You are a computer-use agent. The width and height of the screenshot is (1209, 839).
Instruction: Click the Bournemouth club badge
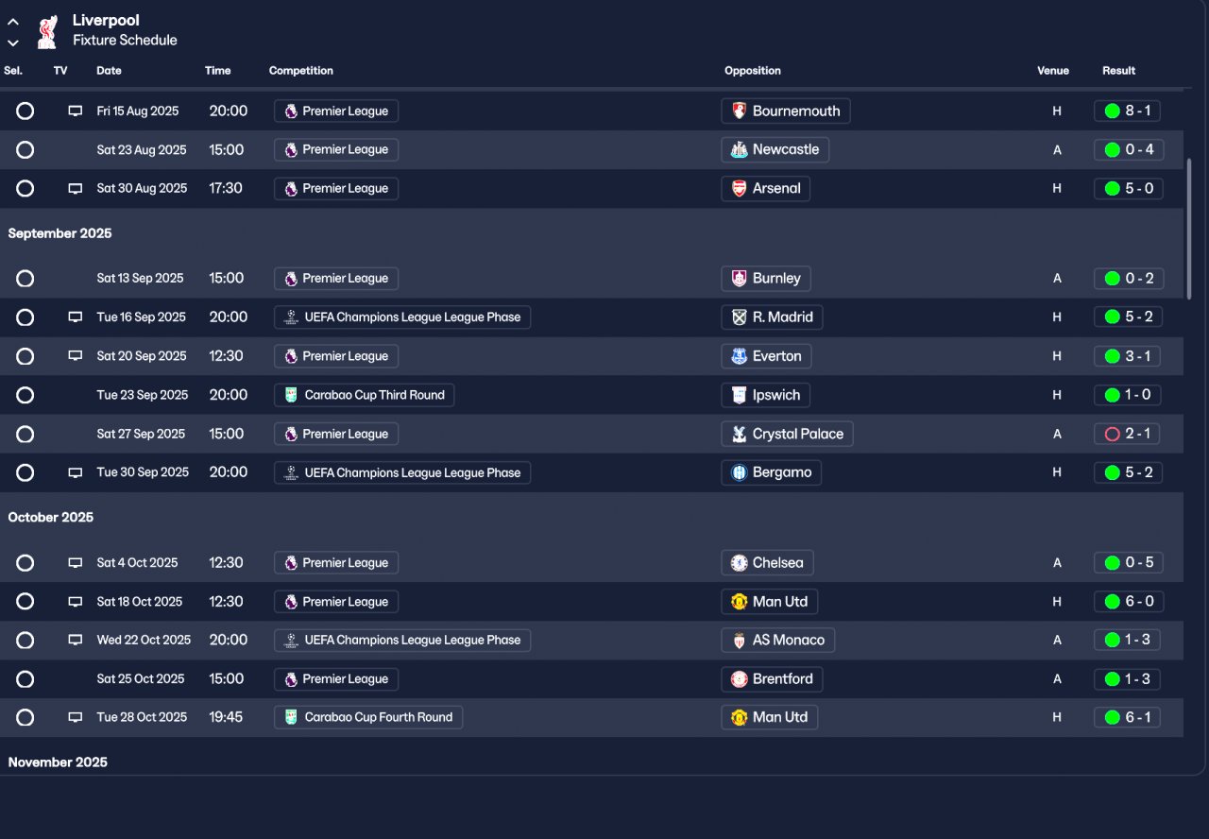740,111
